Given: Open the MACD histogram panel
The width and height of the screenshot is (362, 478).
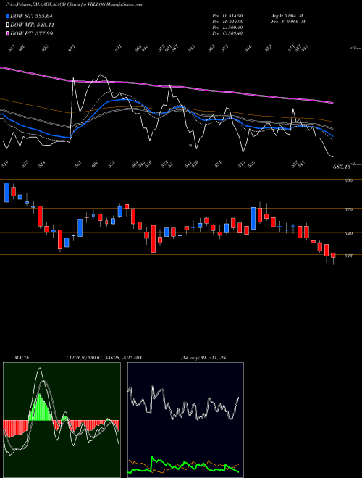Looking at the screenshot, I should click(62, 420).
